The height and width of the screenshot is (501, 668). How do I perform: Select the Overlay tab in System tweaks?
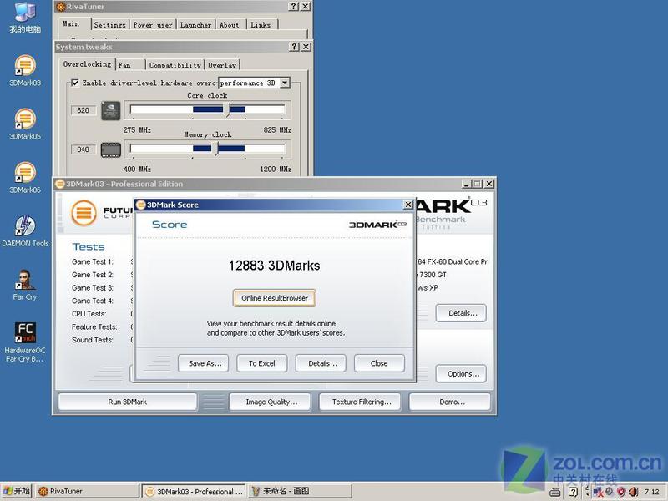[x=222, y=65]
